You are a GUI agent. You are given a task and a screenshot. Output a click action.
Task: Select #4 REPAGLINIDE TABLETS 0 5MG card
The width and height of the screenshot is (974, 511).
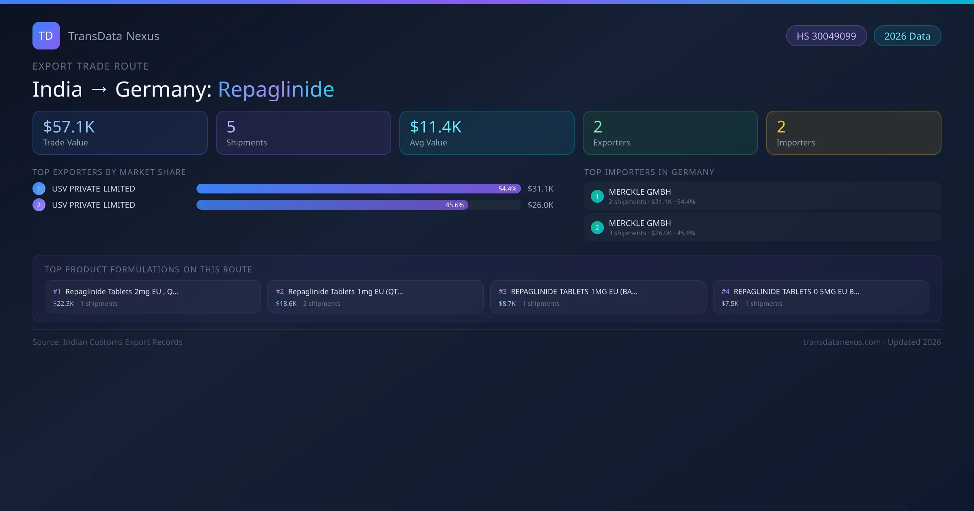(x=821, y=297)
